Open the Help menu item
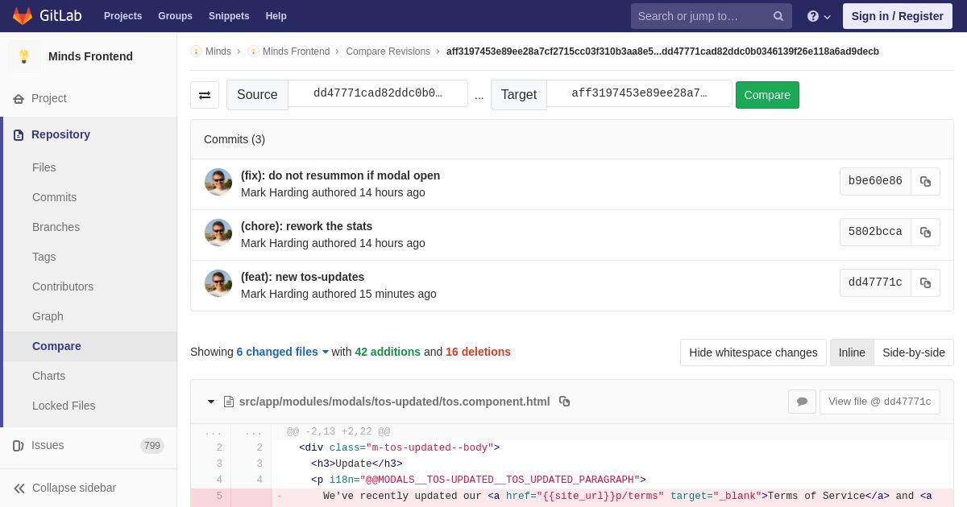This screenshot has width=967, height=507. tap(276, 16)
